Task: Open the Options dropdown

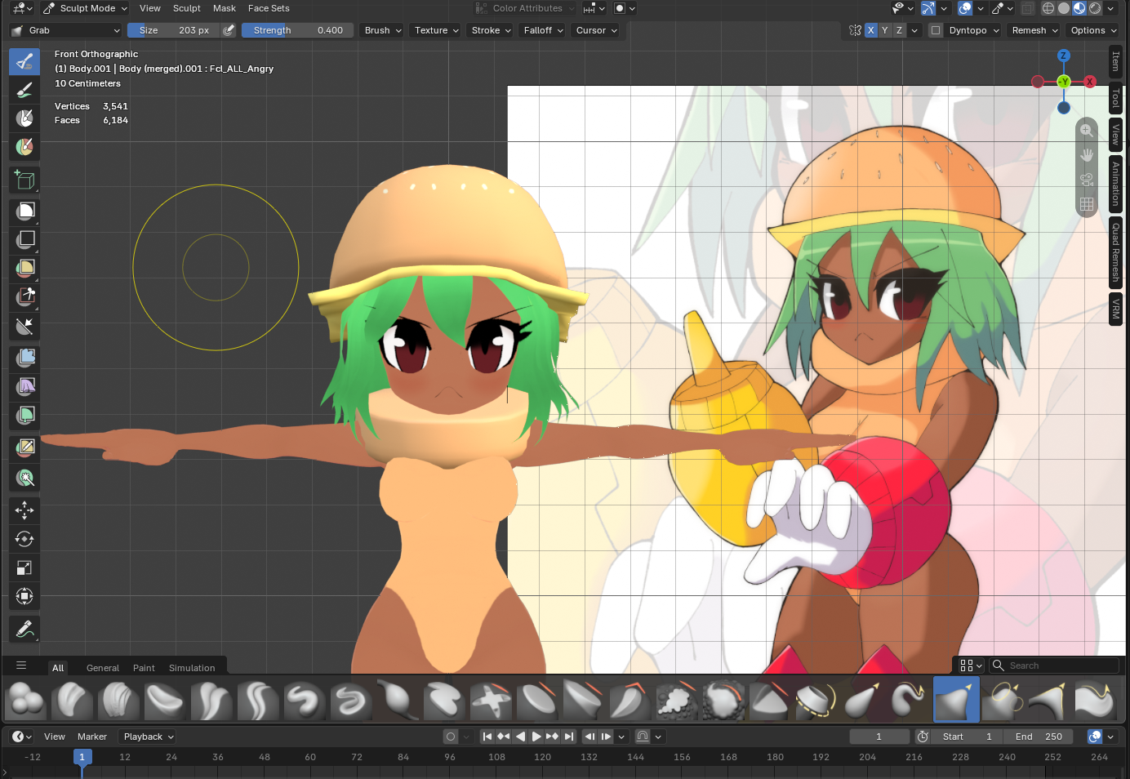Action: (1094, 30)
